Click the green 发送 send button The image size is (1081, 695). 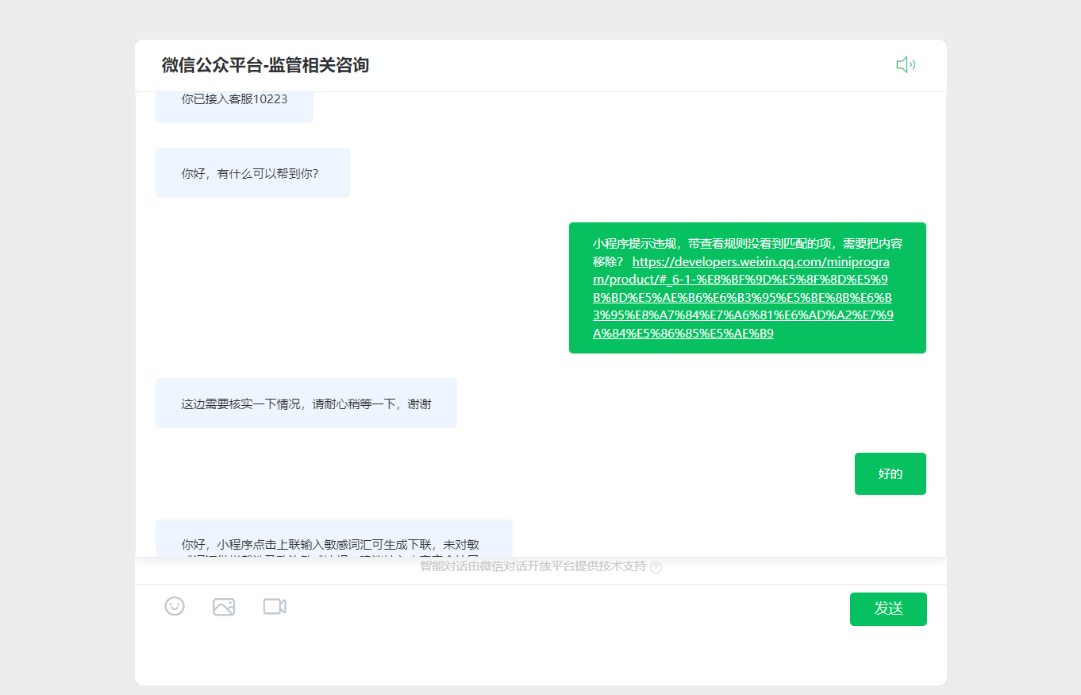pyautogui.click(x=888, y=609)
